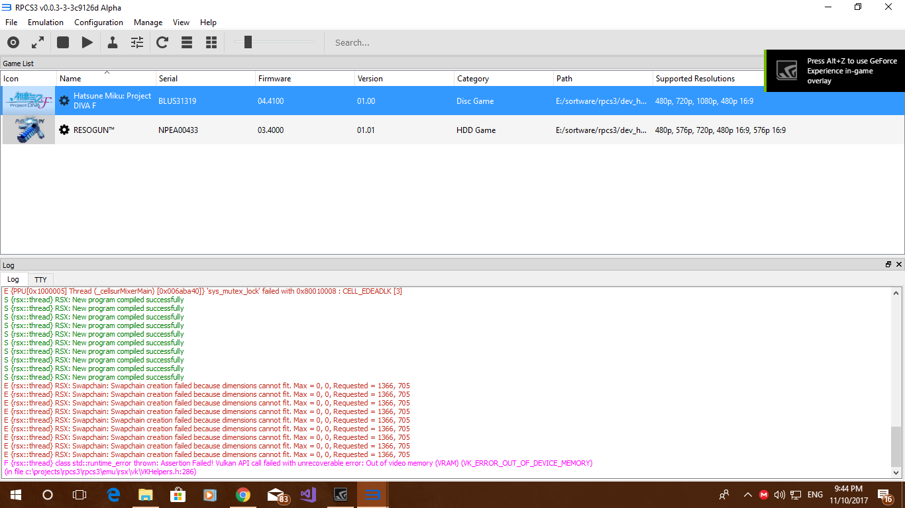Sort game list by Name column
This screenshot has height=508, width=905.
pos(106,78)
